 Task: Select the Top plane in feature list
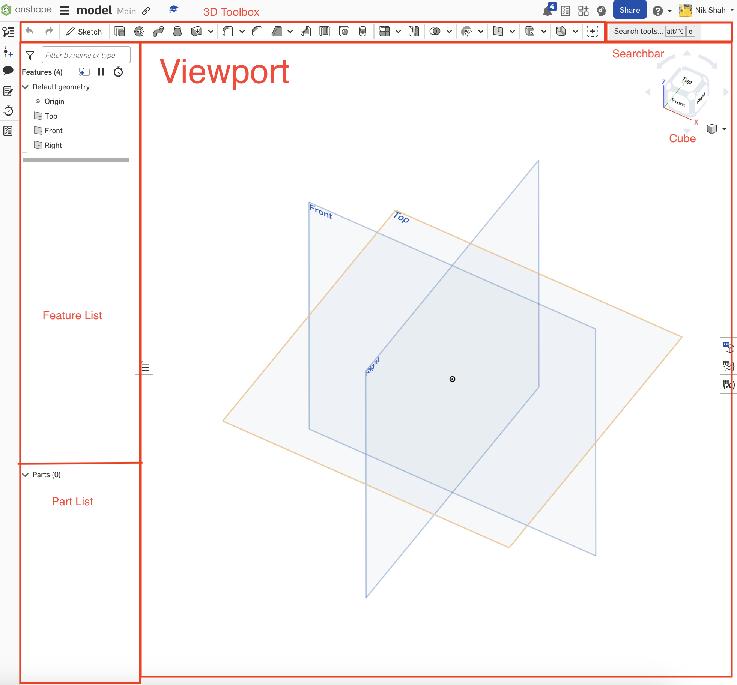click(50, 116)
